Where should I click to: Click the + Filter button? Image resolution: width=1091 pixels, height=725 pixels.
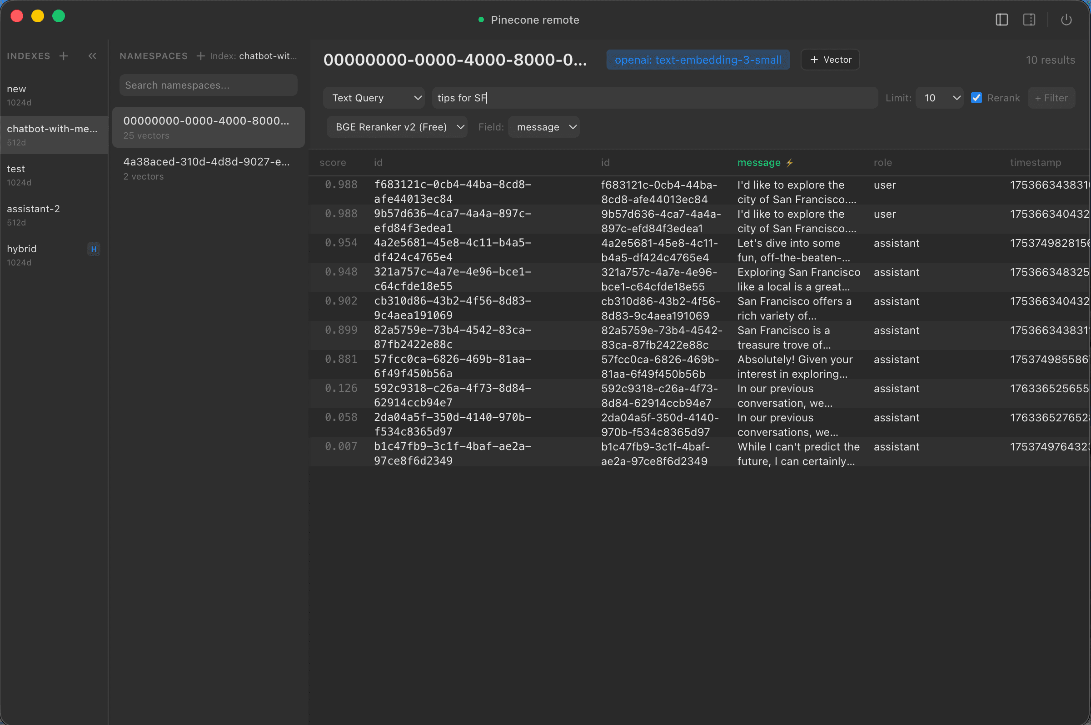click(1051, 98)
